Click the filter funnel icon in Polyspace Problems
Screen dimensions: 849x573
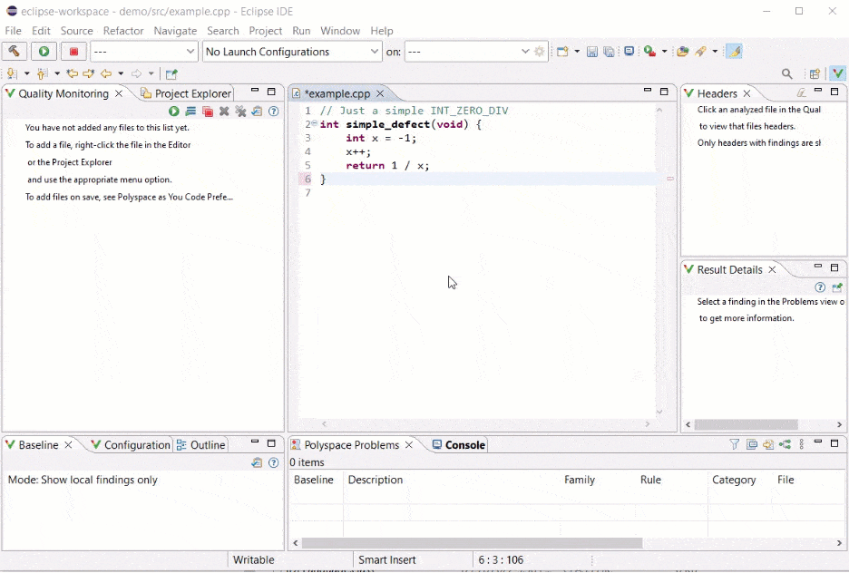[735, 444]
